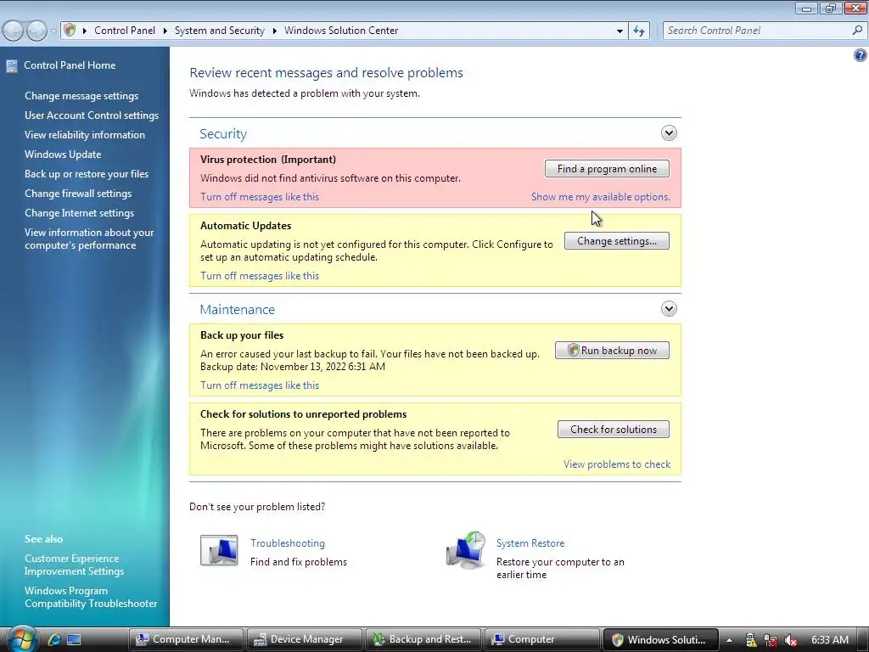Open User Account Control settings
The width and height of the screenshot is (869, 652).
(92, 115)
